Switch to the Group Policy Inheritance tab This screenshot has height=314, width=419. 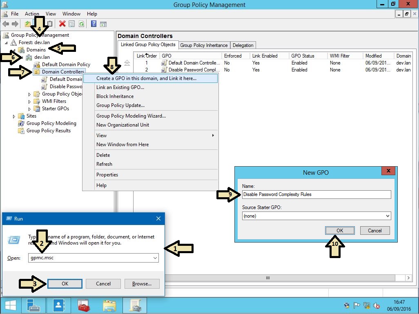(204, 45)
